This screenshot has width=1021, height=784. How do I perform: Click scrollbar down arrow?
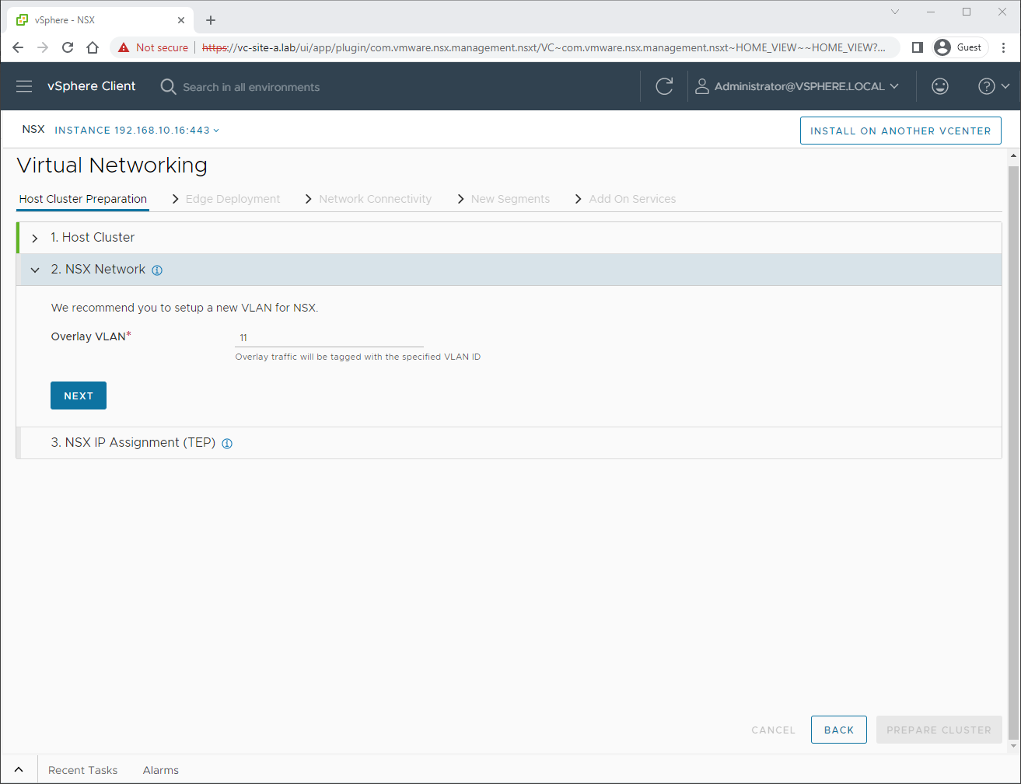tap(1013, 747)
